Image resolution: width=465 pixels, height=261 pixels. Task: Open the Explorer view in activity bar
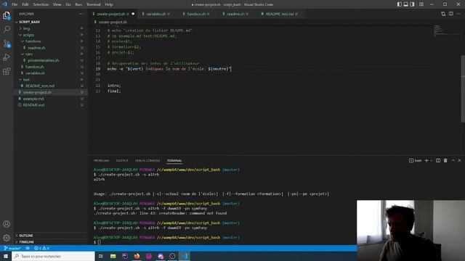point(7,15)
